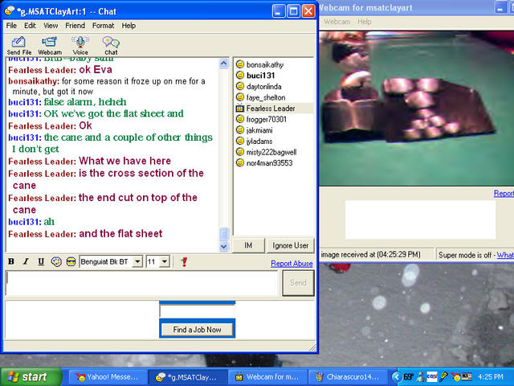514x386 pixels.
Task: Click the chat scrollbar down arrow
Action: 223,246
